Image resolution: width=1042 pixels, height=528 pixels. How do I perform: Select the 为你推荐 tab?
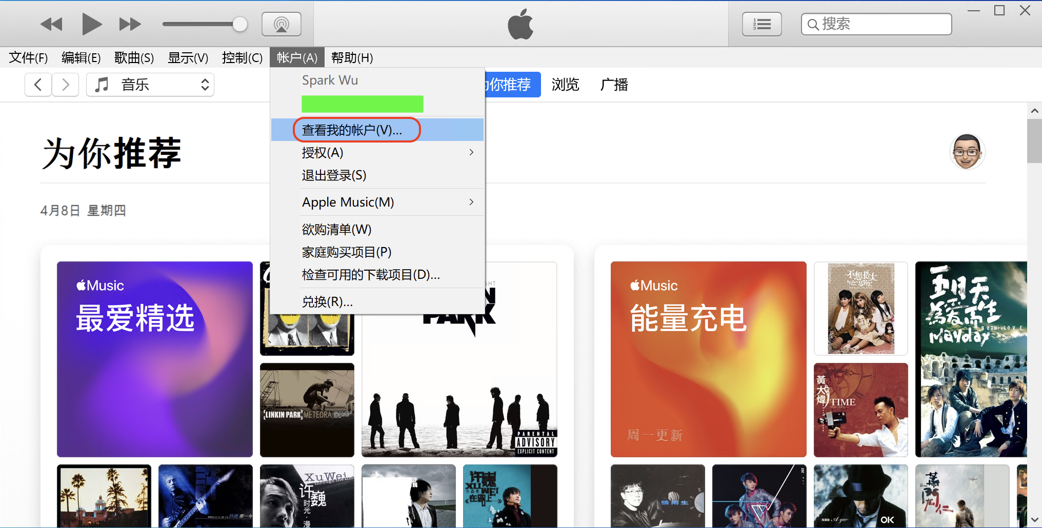pyautogui.click(x=512, y=85)
